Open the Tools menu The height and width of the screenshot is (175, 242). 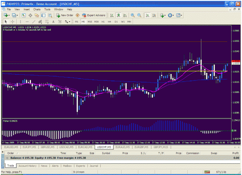[x=47, y=9]
